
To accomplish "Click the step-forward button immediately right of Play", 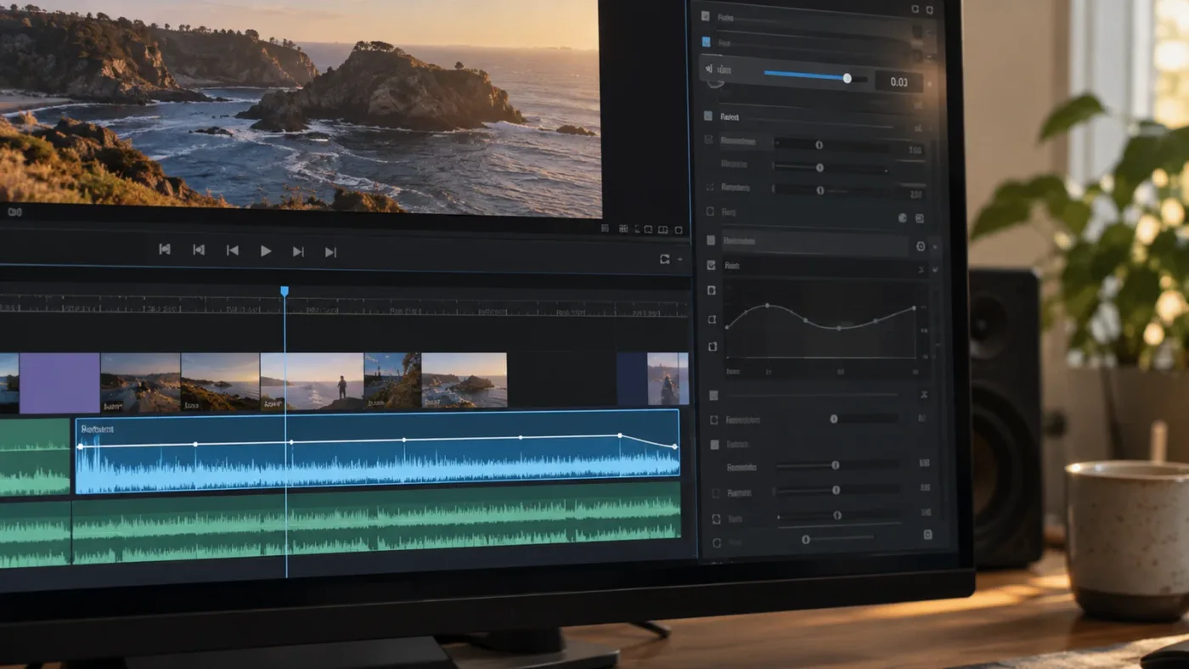I will point(298,251).
